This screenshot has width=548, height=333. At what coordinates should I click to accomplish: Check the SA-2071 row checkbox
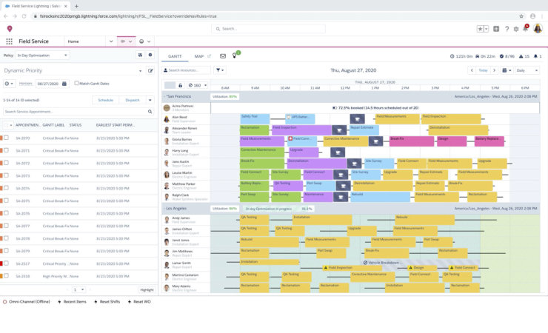pyautogui.click(x=6, y=150)
